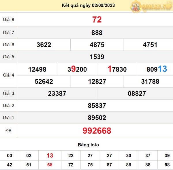
Task: Select the Giải 2 result 85837
Action: click(x=97, y=106)
